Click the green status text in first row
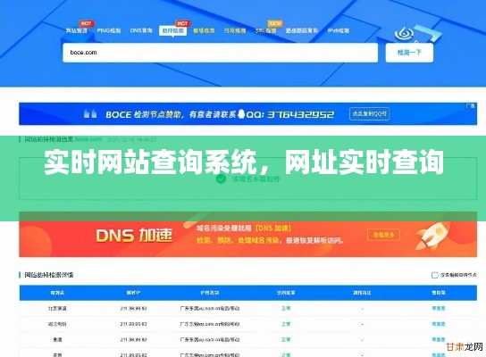The width and height of the screenshot is (486, 357). point(286,309)
